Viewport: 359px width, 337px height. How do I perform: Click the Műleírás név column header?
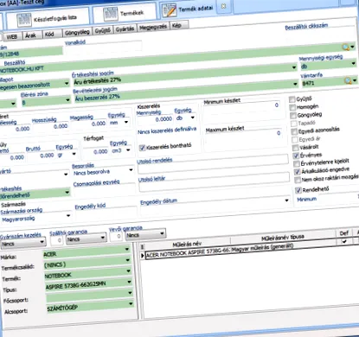click(188, 245)
